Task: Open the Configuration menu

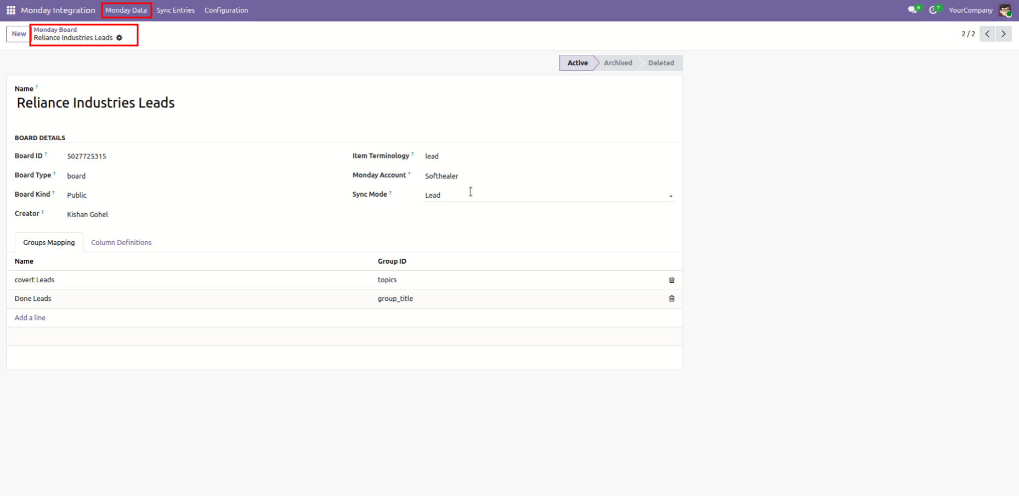Action: pyautogui.click(x=226, y=10)
